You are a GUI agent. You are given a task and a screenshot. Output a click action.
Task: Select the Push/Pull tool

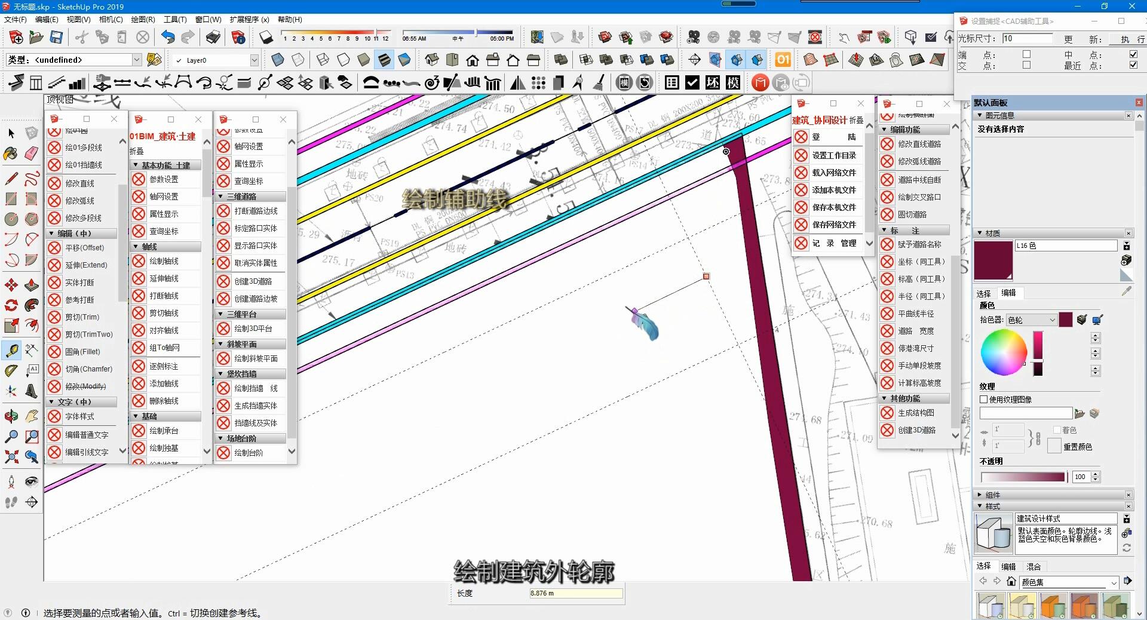tap(32, 285)
